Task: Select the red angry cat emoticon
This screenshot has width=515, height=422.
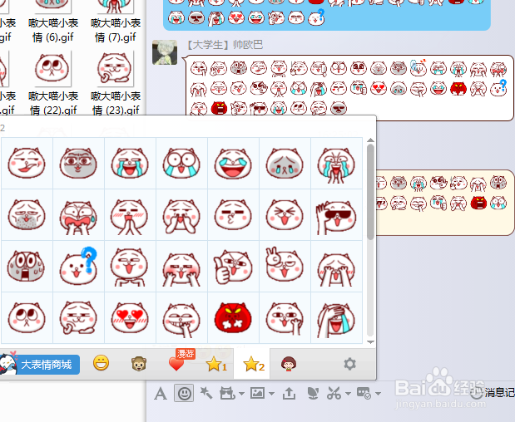Action: click(233, 317)
